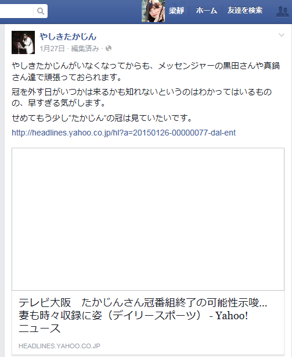Open the 梁靜 profile name link

click(x=176, y=10)
